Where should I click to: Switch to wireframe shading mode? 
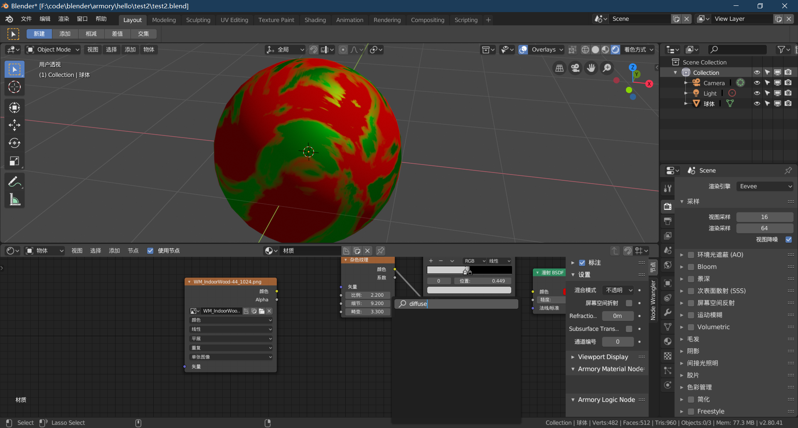tap(585, 49)
